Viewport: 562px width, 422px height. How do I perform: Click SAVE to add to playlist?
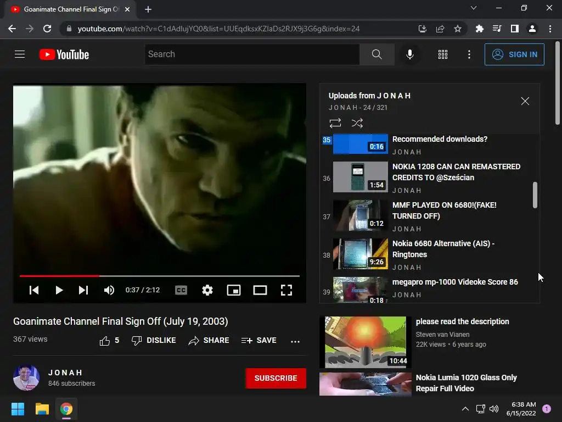(x=259, y=340)
